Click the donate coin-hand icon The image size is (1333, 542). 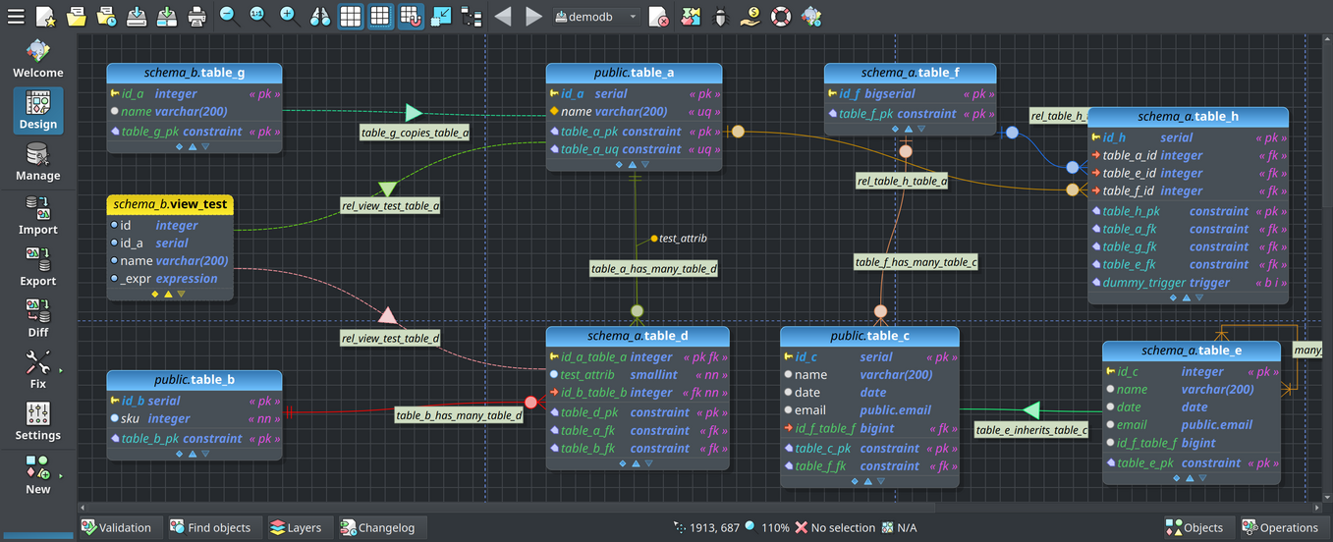point(750,17)
